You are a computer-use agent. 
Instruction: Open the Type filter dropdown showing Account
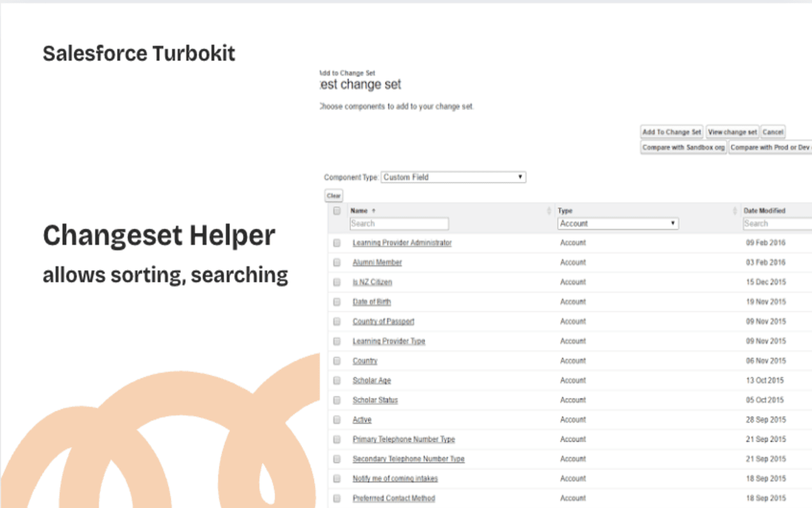point(618,224)
